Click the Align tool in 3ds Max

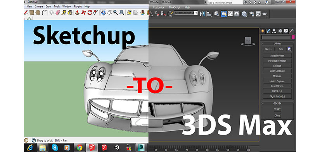pos(209,14)
